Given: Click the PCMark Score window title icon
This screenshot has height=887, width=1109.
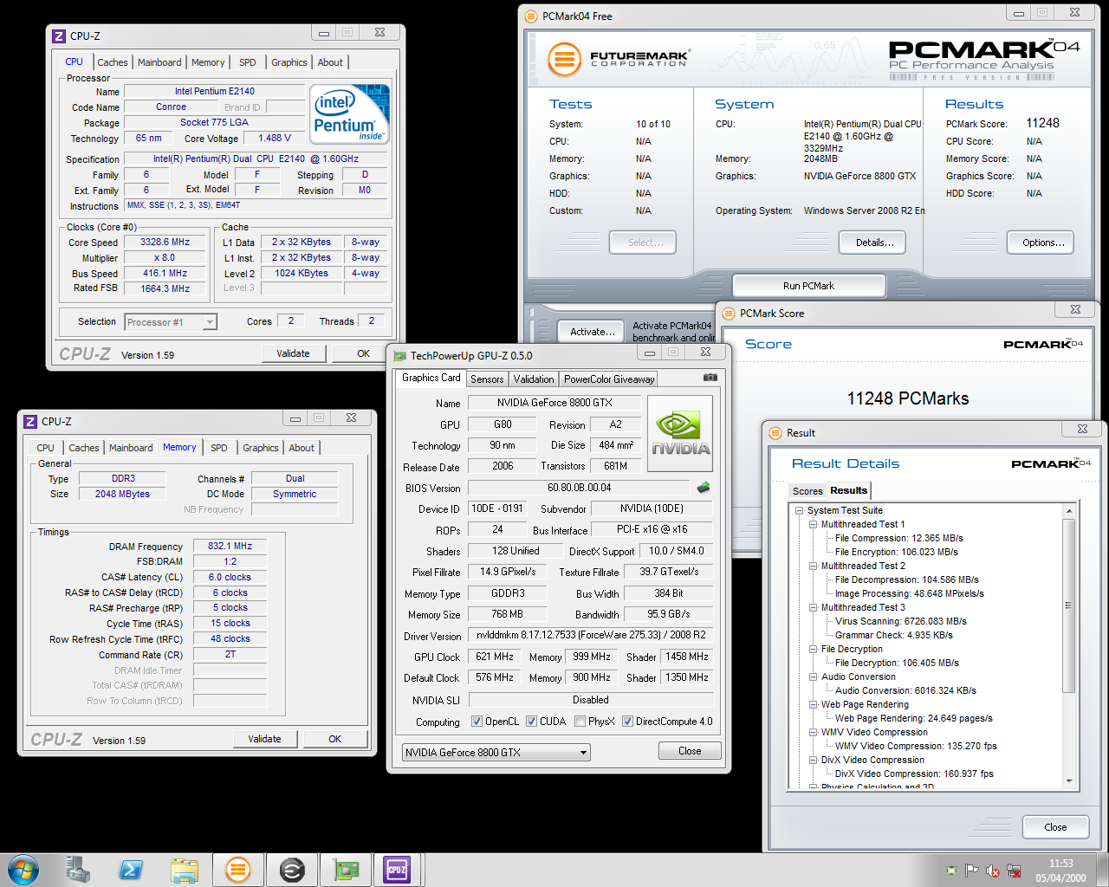Looking at the screenshot, I should (x=728, y=314).
